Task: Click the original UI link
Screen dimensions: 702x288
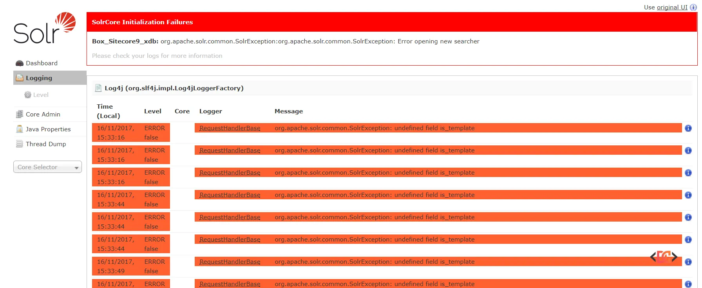Action: [672, 7]
